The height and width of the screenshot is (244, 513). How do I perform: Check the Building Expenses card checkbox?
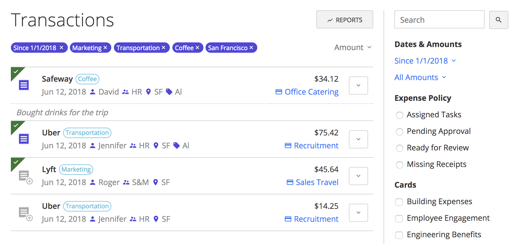tap(399, 202)
